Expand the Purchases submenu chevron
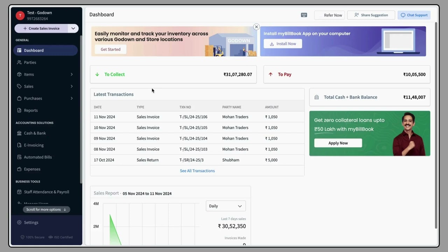Screen dimensions: 448x252 (x=72, y=98)
